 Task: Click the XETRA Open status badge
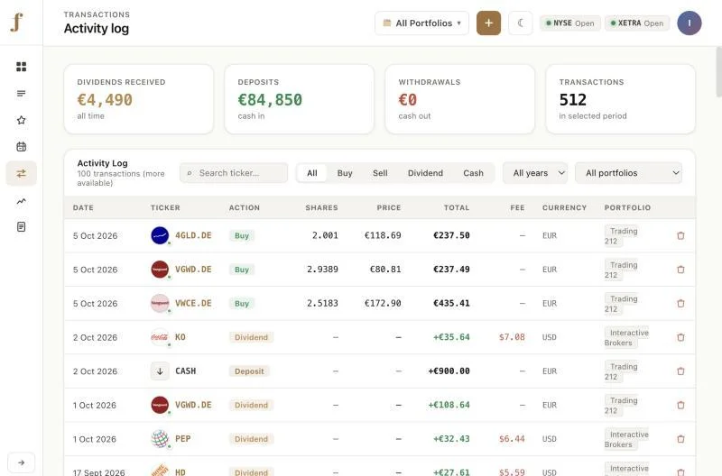[x=637, y=23]
